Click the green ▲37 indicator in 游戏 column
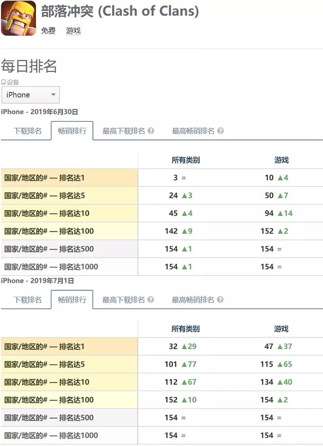 pos(285,346)
